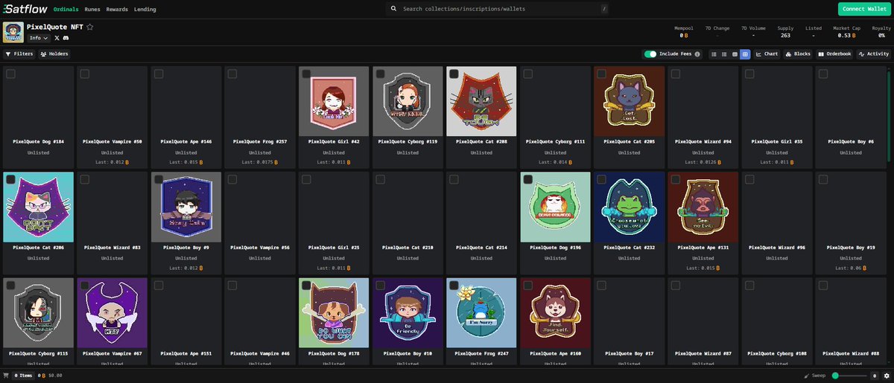The width and height of the screenshot is (894, 383).
Task: Open the Runes tab
Action: (92, 9)
